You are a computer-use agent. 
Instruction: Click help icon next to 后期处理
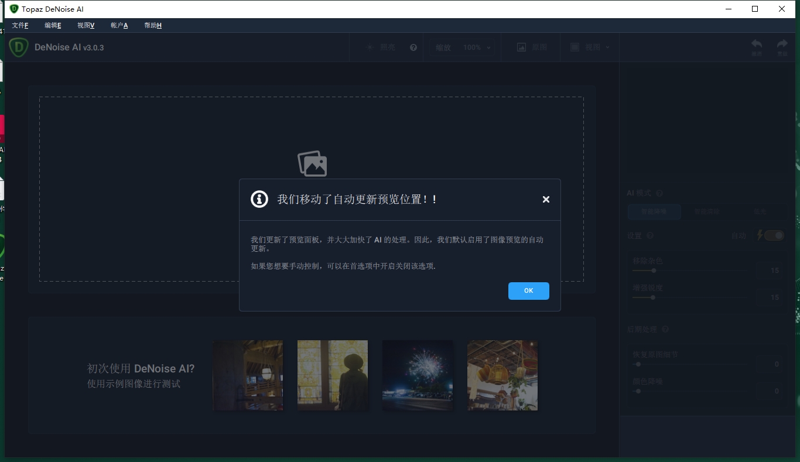click(665, 330)
